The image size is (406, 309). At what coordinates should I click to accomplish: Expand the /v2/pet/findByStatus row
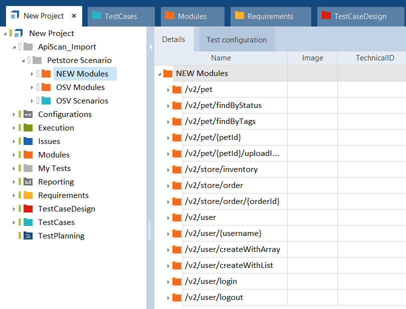[x=168, y=105]
